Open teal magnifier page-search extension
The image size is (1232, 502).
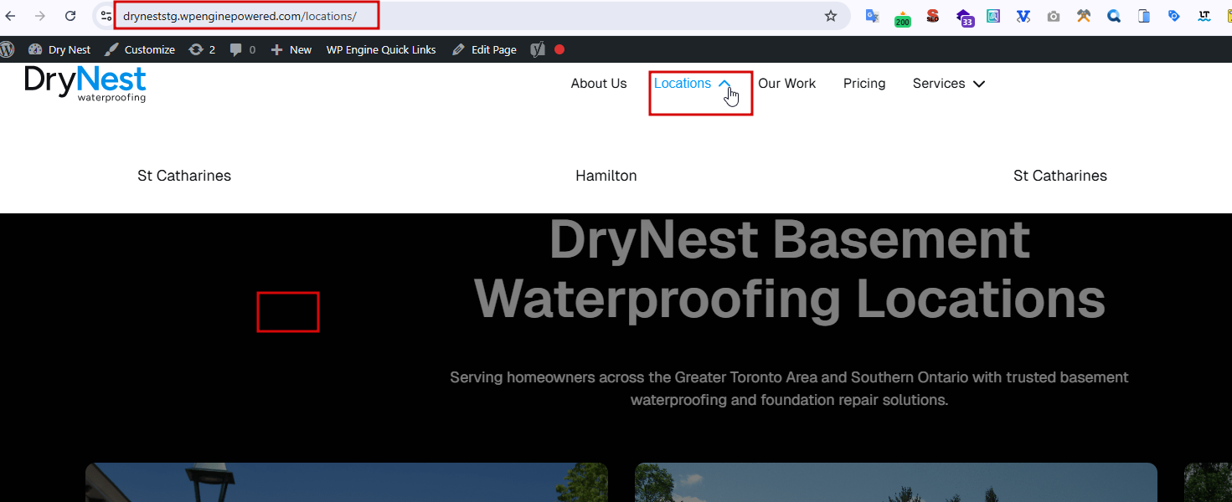click(x=993, y=16)
